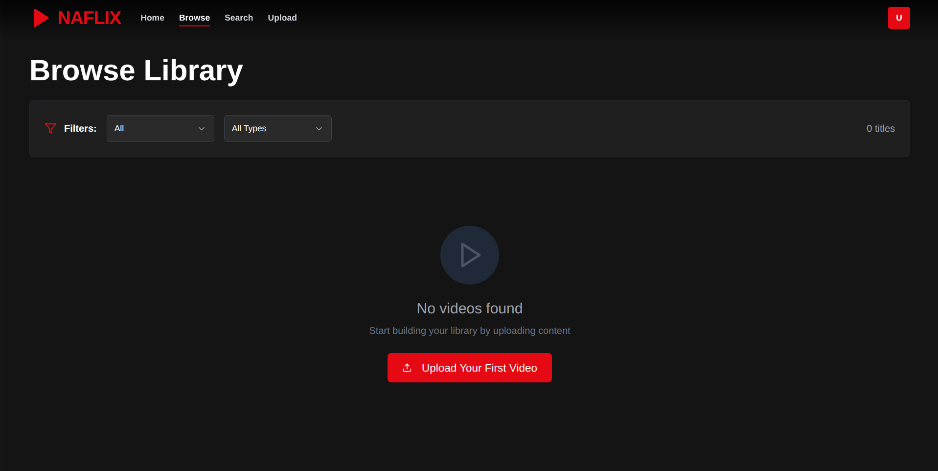The image size is (938, 471).
Task: Click the 'Filters:' label
Action: pos(80,128)
